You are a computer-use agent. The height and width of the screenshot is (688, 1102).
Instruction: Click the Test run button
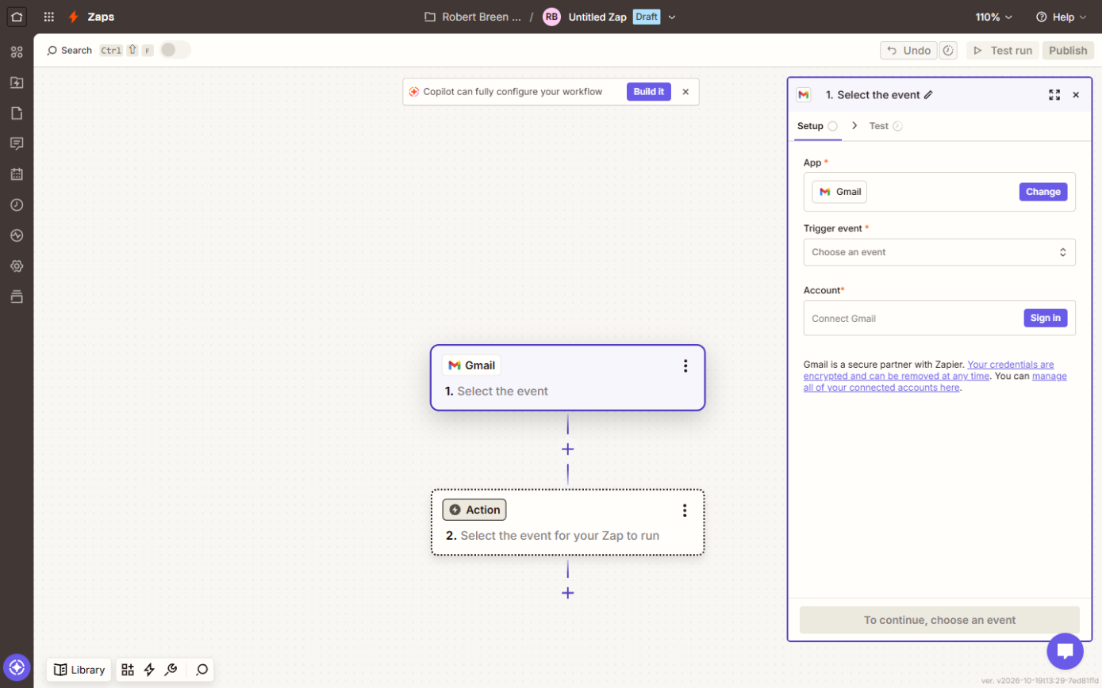coord(1003,51)
